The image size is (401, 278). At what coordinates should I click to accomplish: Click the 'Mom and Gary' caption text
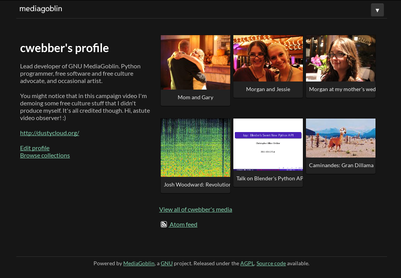[195, 97]
